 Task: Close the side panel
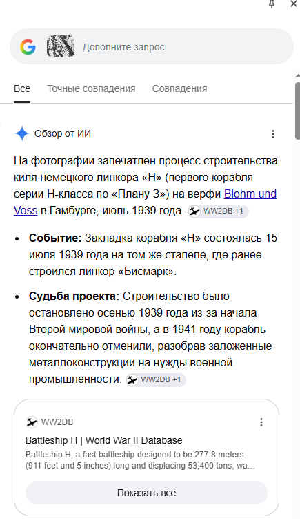(x=293, y=4)
